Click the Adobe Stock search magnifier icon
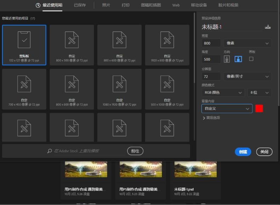Screen dimensions: 280x205 (50, 151)
